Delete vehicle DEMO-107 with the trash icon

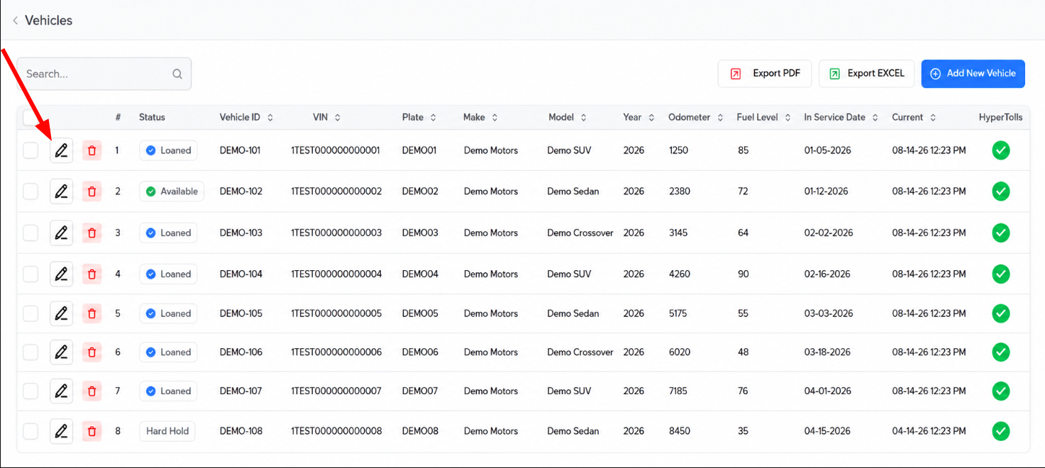coord(92,391)
